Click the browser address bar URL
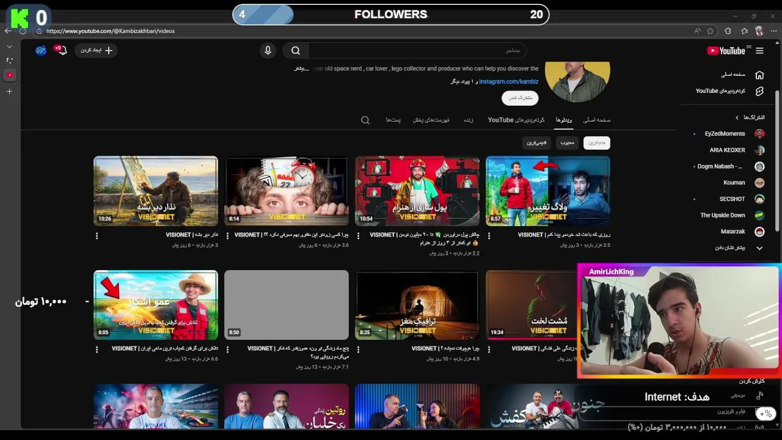Viewport: 782px width, 440px height. [x=110, y=31]
